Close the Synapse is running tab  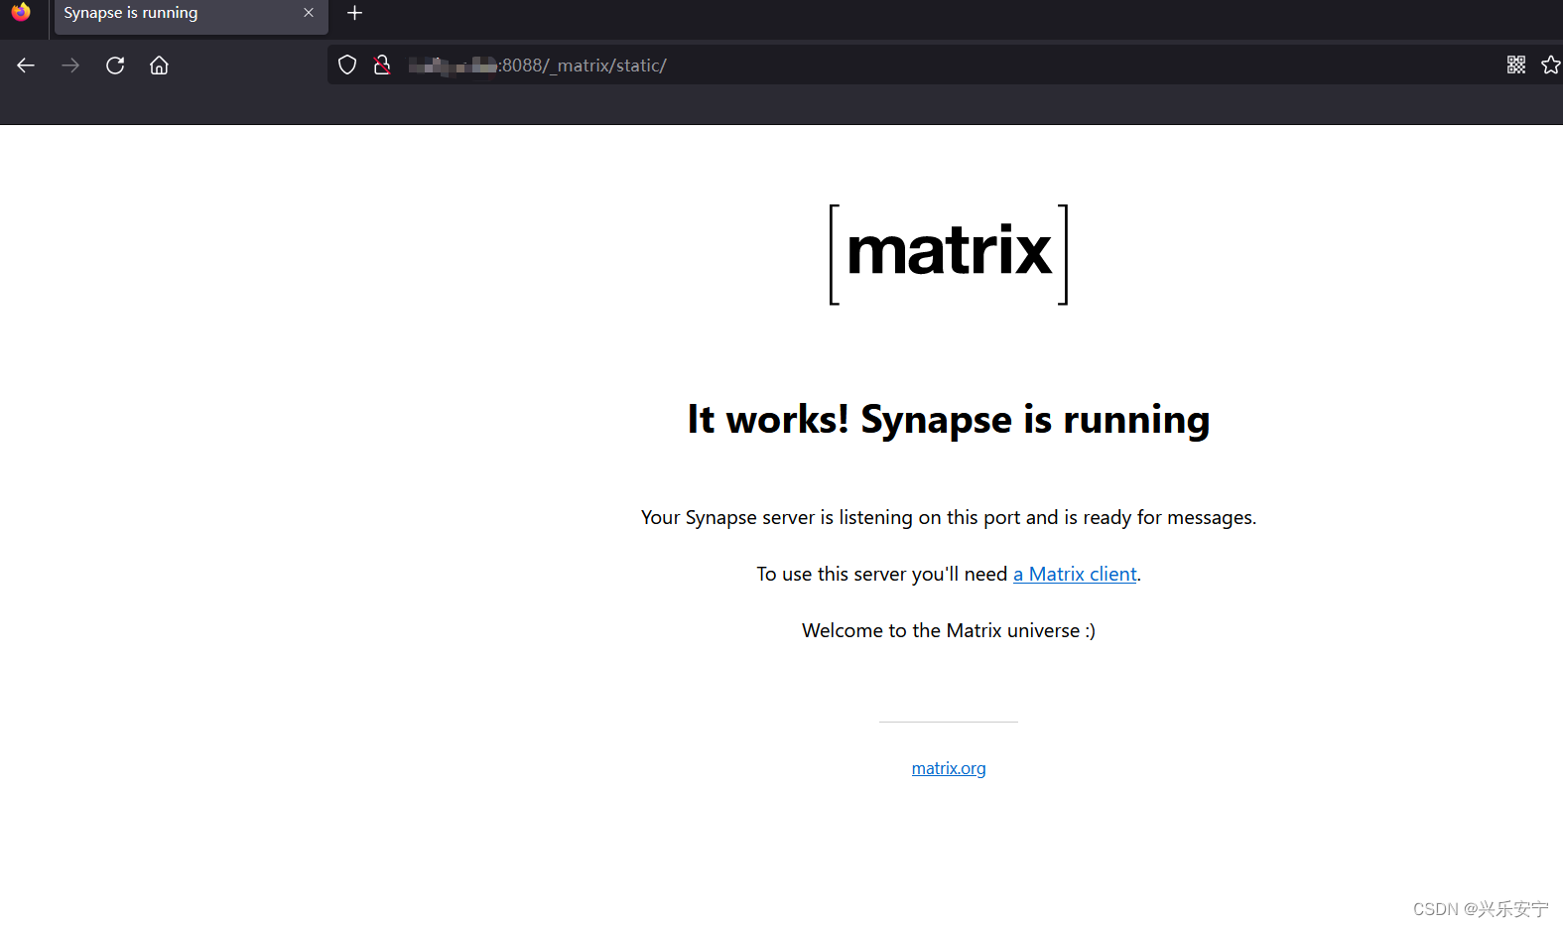point(309,13)
